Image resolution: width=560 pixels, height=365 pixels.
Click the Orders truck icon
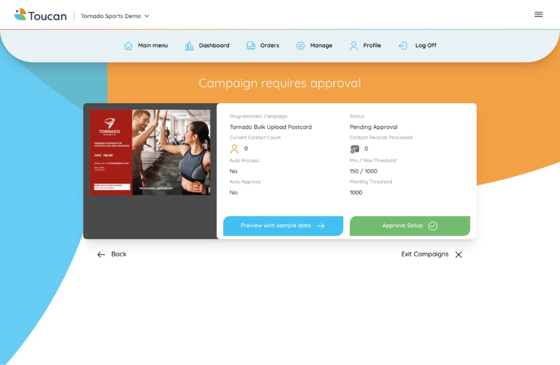(251, 46)
